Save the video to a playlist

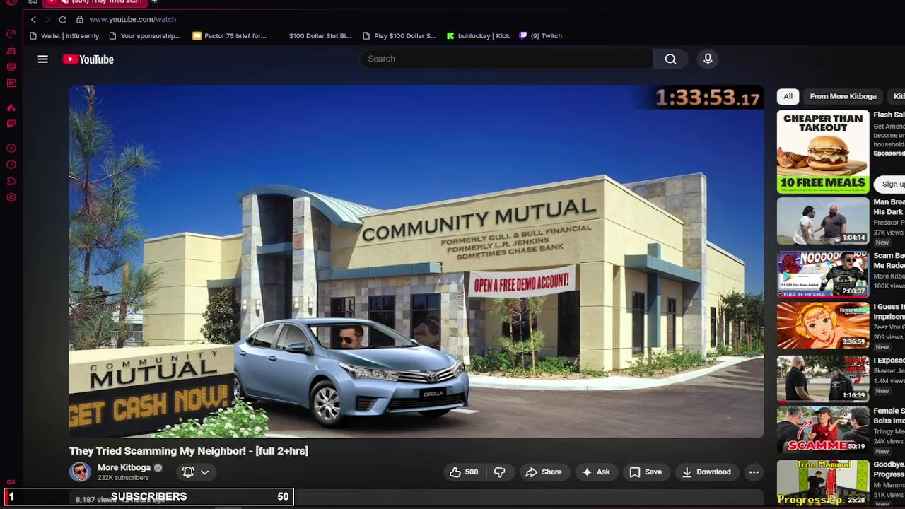[x=646, y=472]
